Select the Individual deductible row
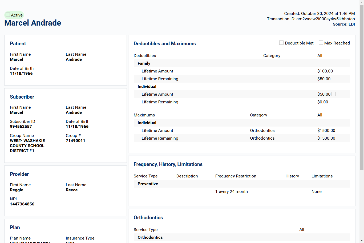 coord(147,86)
